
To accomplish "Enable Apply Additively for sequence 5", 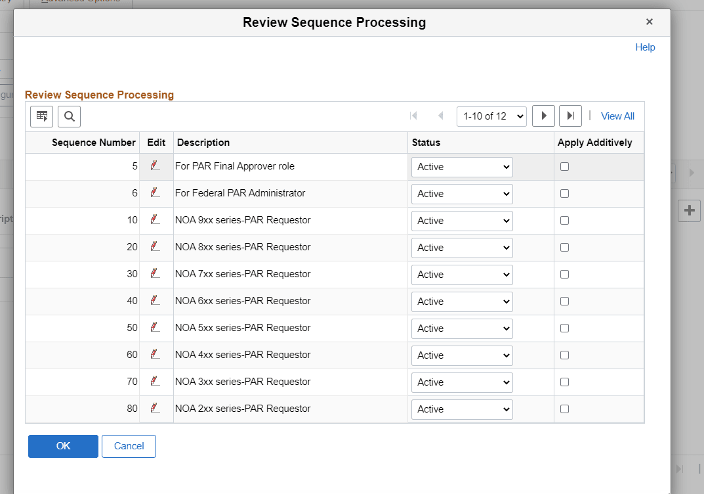I will (x=564, y=166).
